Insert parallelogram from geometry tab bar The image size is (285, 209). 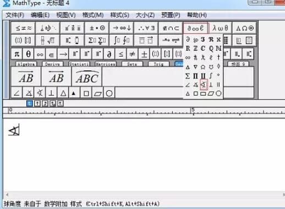[98, 93]
